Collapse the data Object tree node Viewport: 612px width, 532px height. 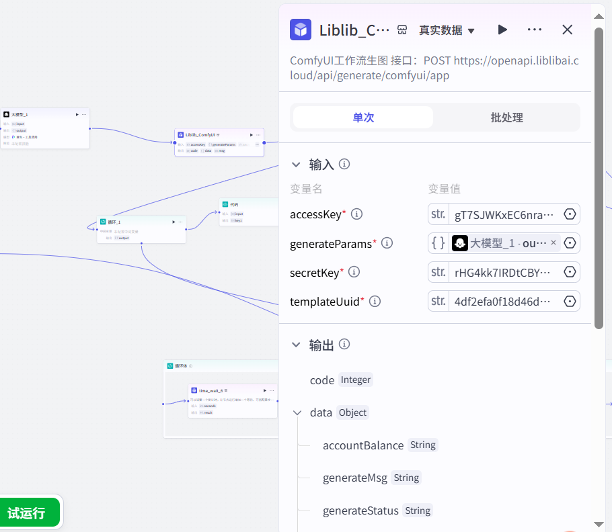(x=297, y=412)
